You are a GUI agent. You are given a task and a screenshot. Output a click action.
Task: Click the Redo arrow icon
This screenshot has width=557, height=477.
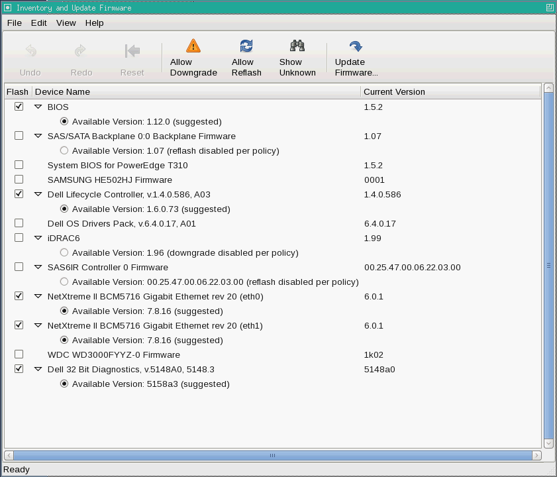click(x=80, y=50)
